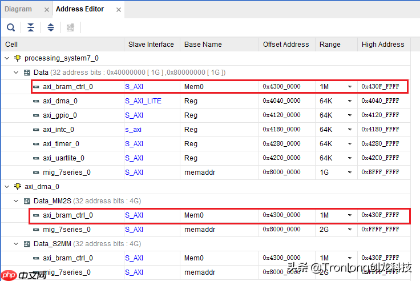This screenshot has height=281, width=420.
Task: Select axi_bram_ctrl_0 under Data_S2MM
Action: point(205,258)
